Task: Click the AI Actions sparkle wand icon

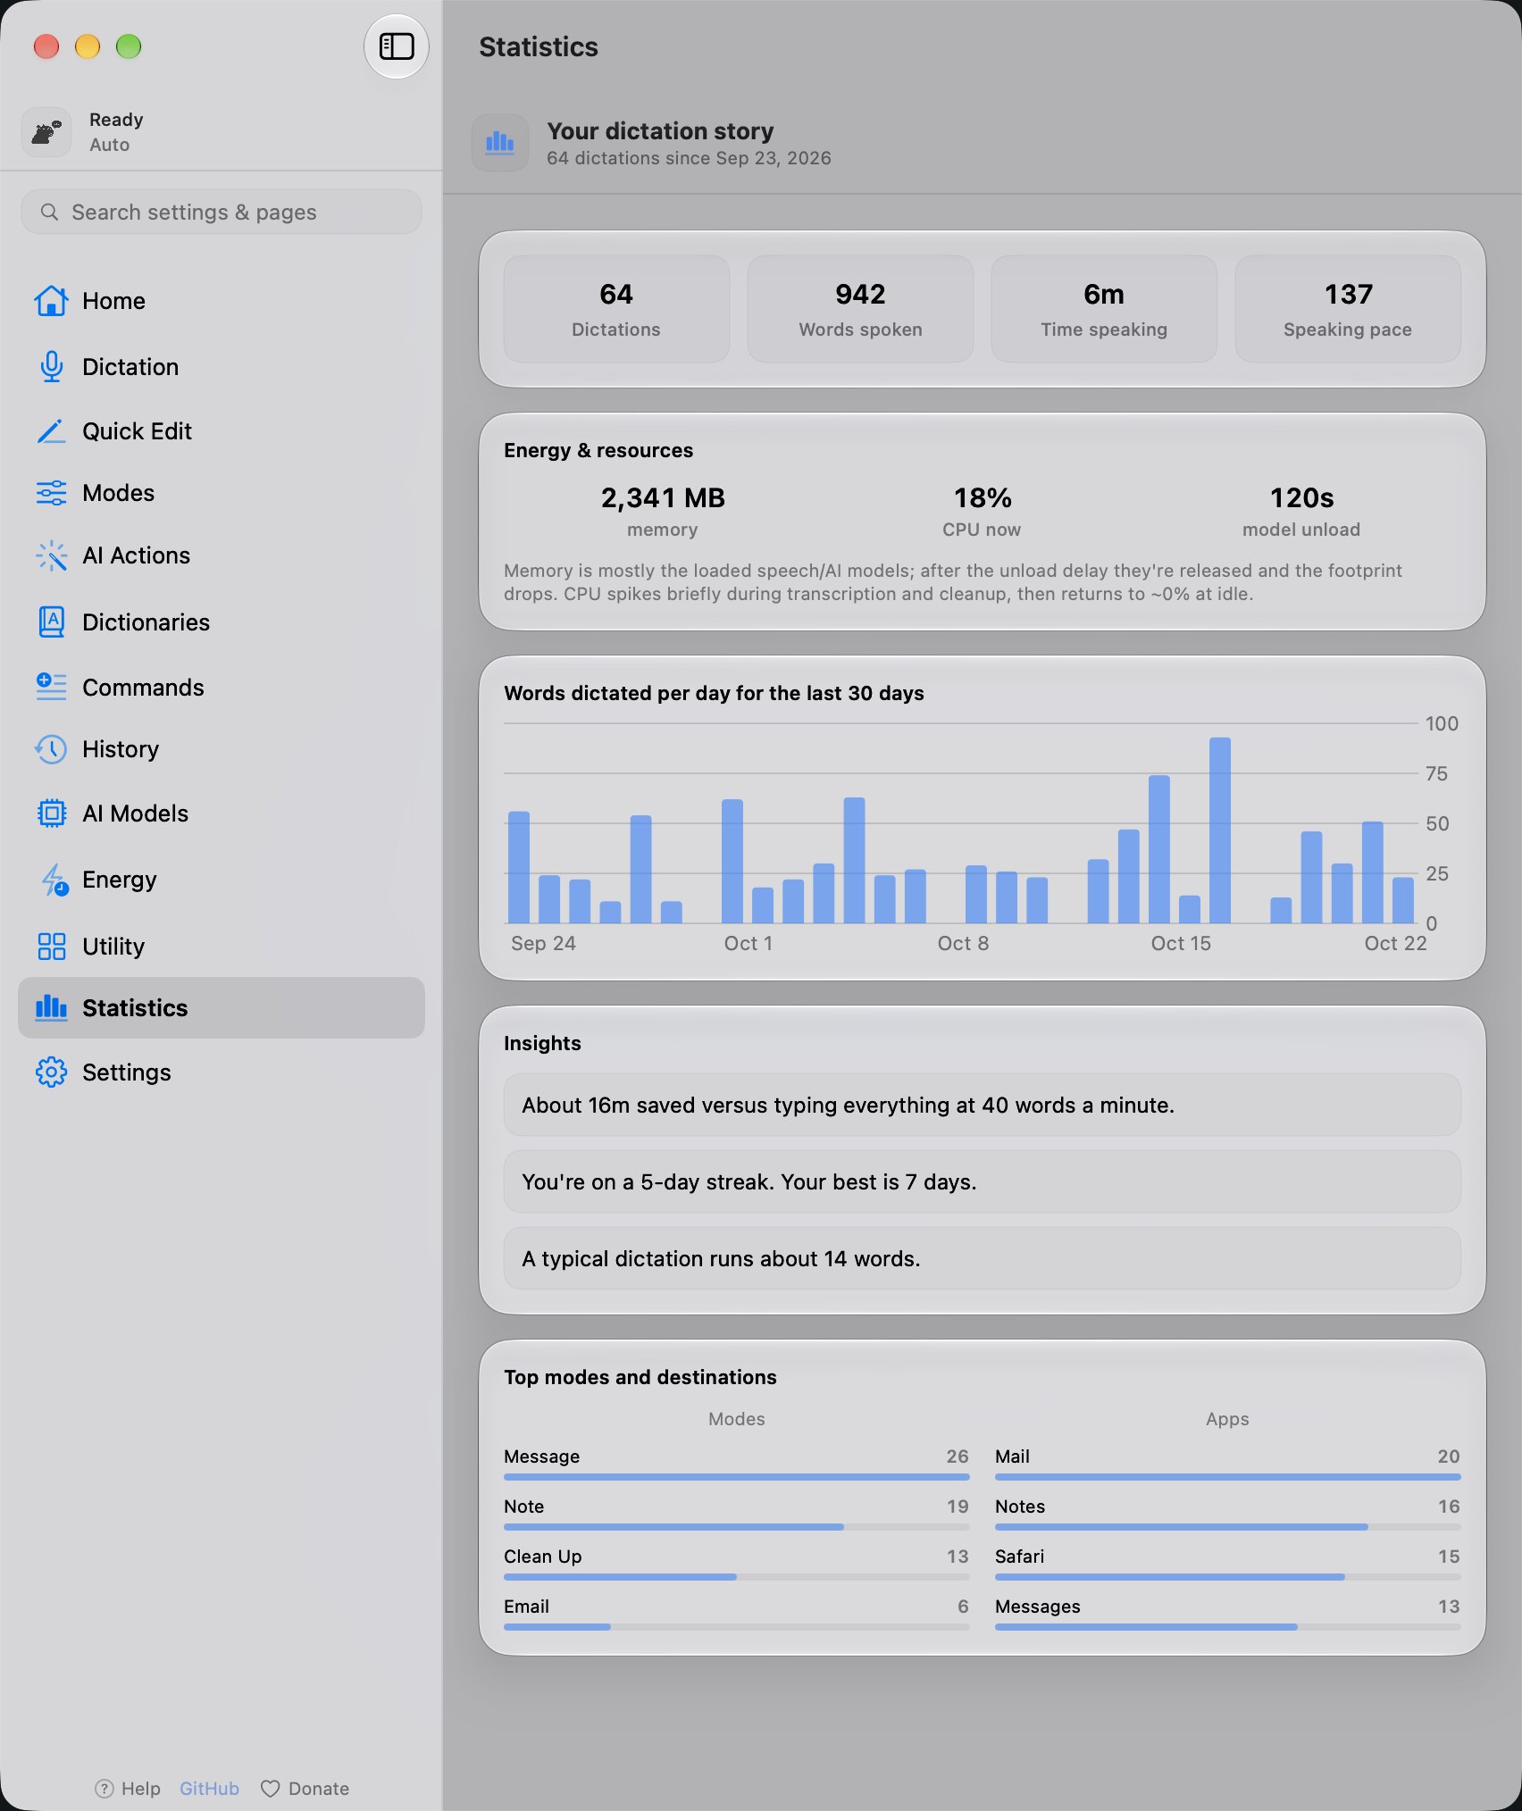Action: 51,555
